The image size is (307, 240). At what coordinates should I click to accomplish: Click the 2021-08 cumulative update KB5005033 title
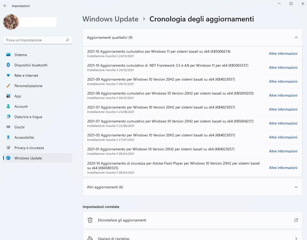[x=170, y=93]
